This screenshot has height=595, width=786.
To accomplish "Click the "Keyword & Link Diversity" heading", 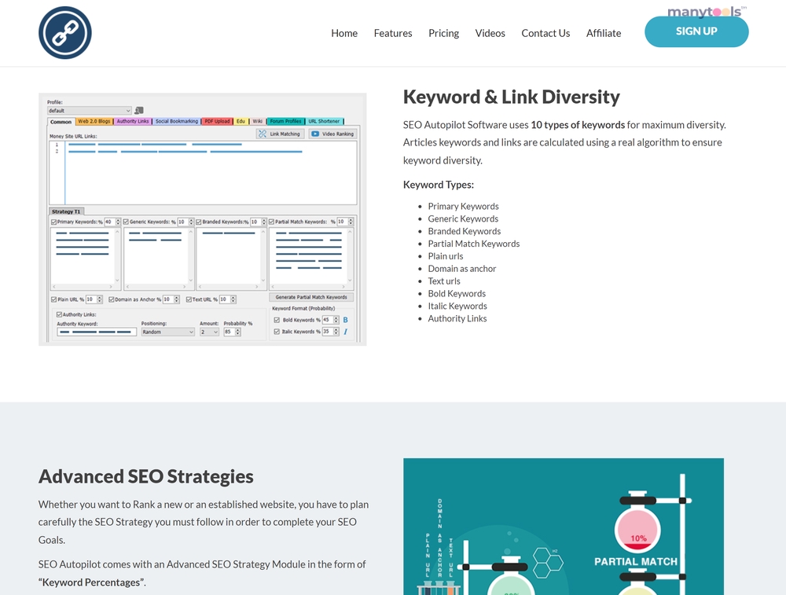I will click(x=512, y=97).
